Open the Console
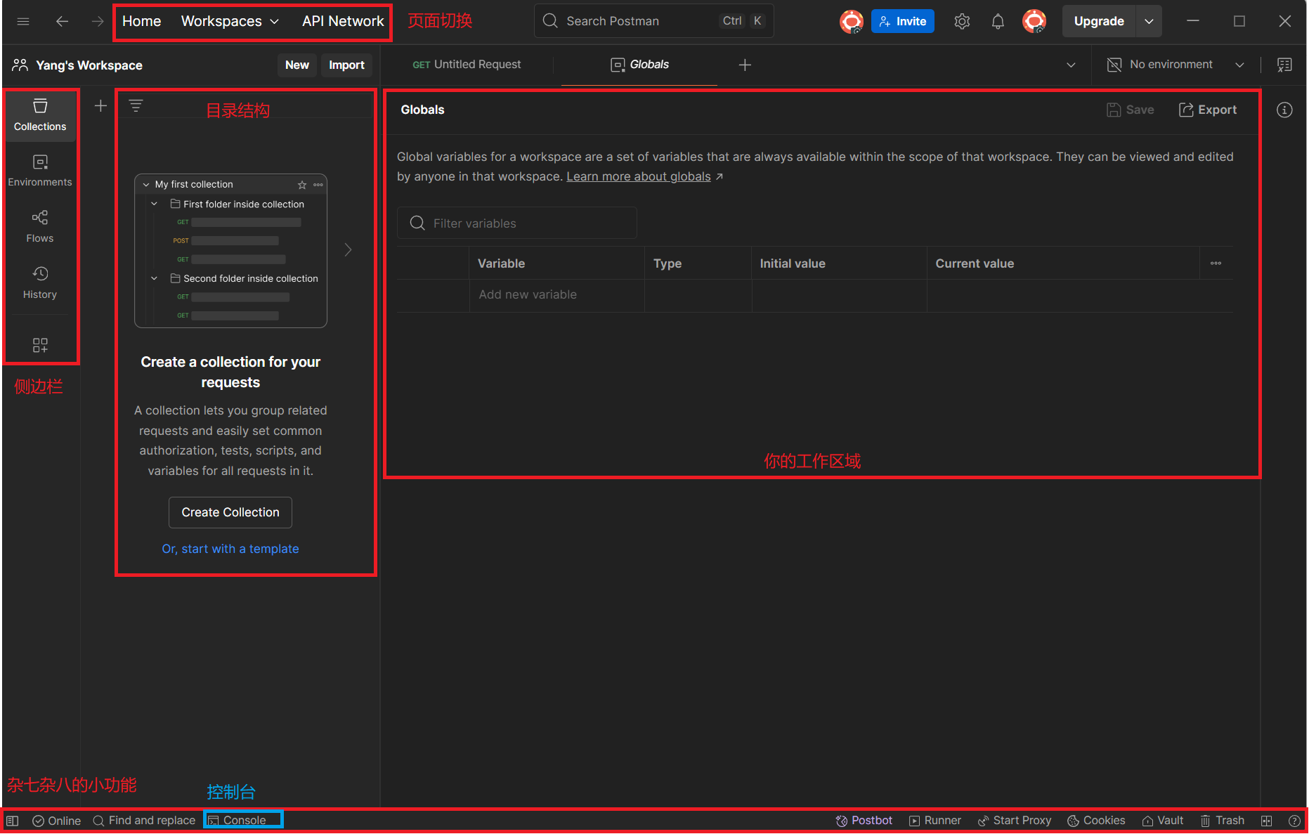Image resolution: width=1309 pixels, height=834 pixels. tap(237, 821)
